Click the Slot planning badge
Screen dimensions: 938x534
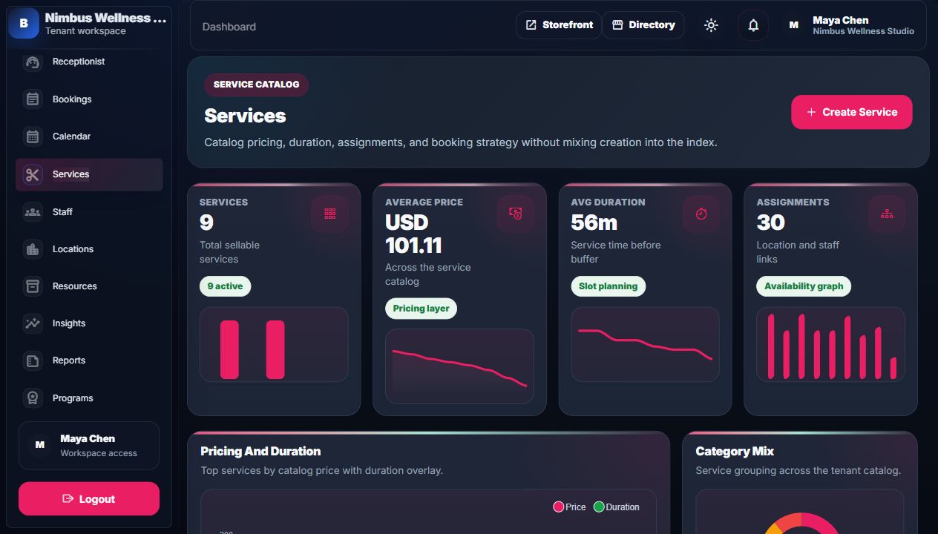(609, 286)
